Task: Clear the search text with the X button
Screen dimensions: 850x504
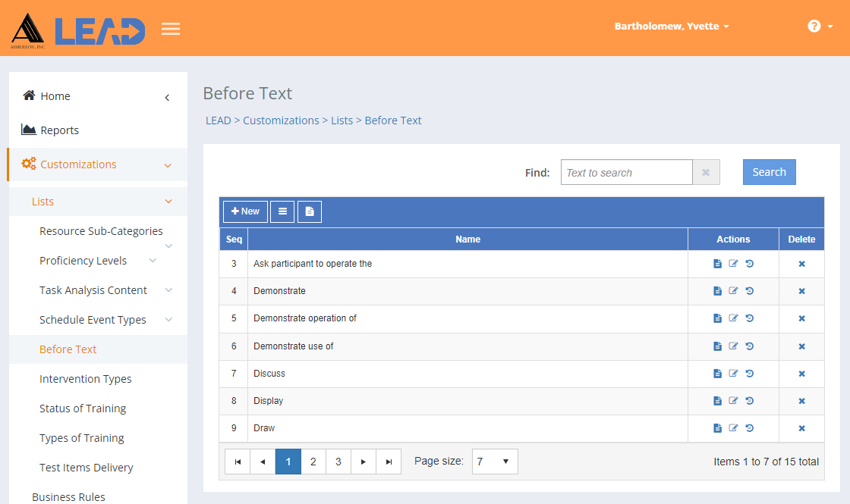Action: pyautogui.click(x=706, y=172)
